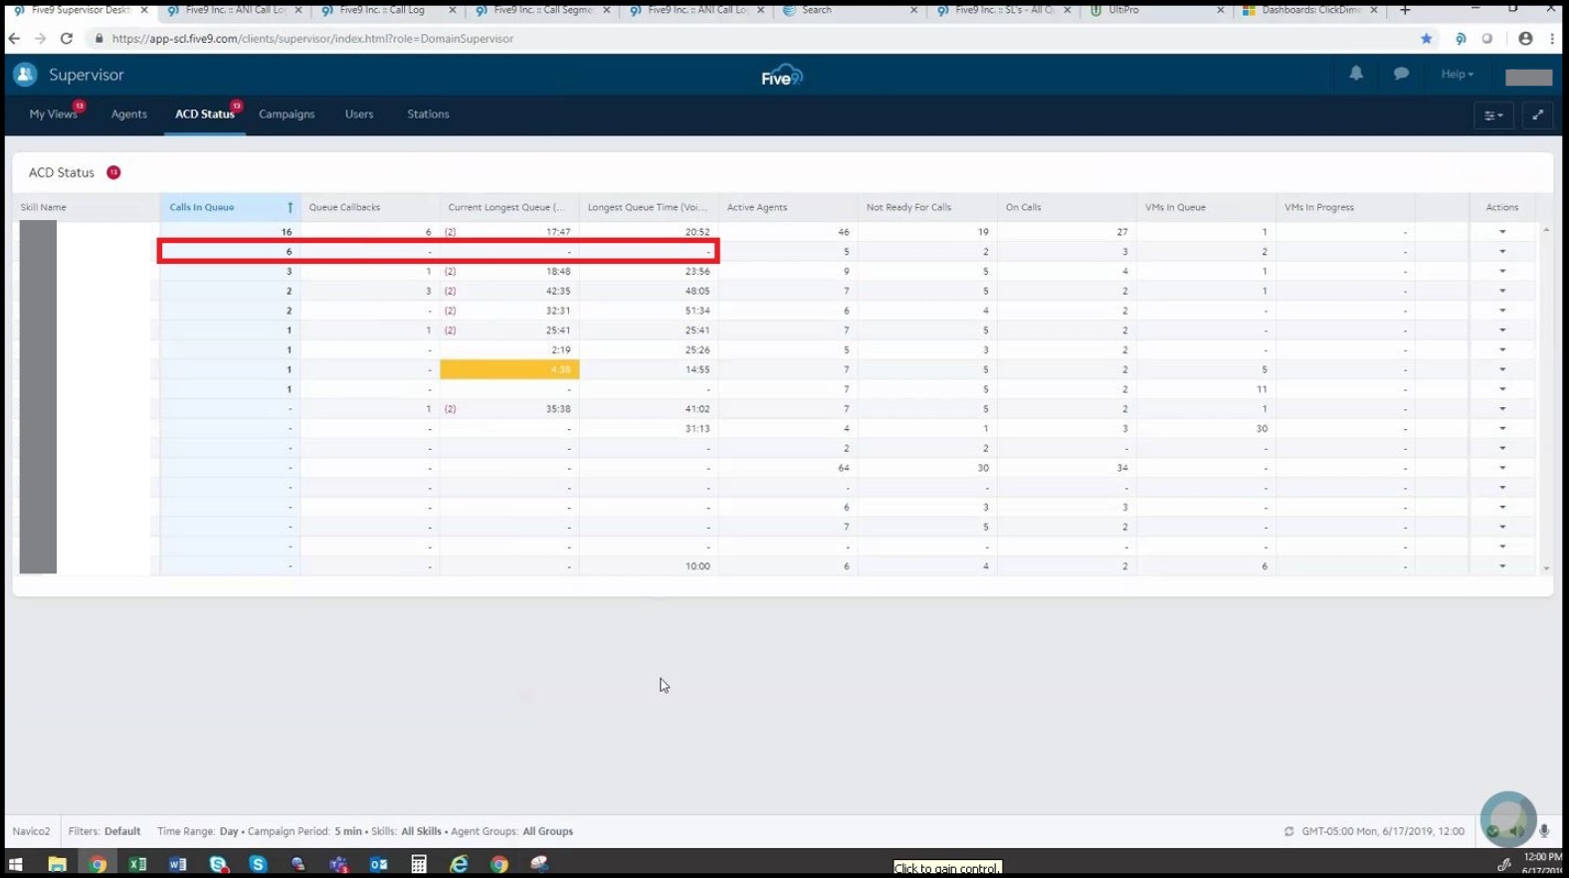Image resolution: width=1569 pixels, height=878 pixels.
Task: Open browser profile account icon
Action: coord(1525,39)
